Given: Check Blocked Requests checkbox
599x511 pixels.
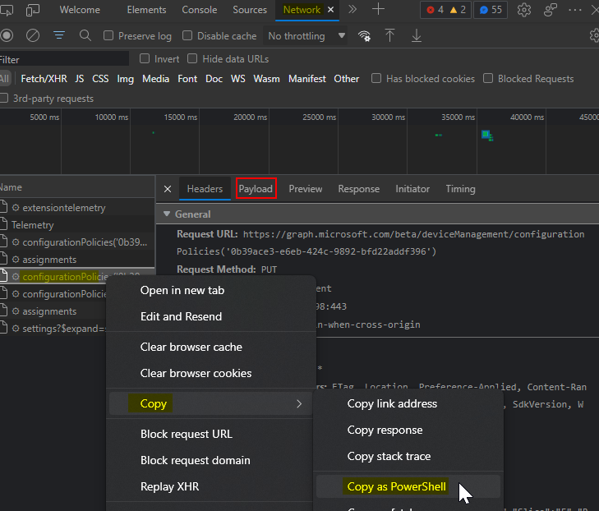Looking at the screenshot, I should click(488, 78).
